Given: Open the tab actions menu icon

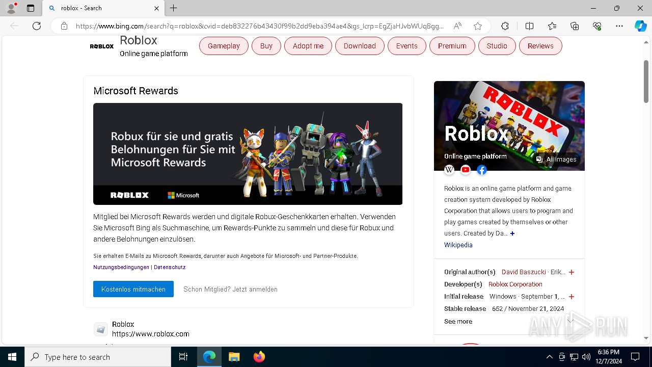Looking at the screenshot, I should (31, 8).
